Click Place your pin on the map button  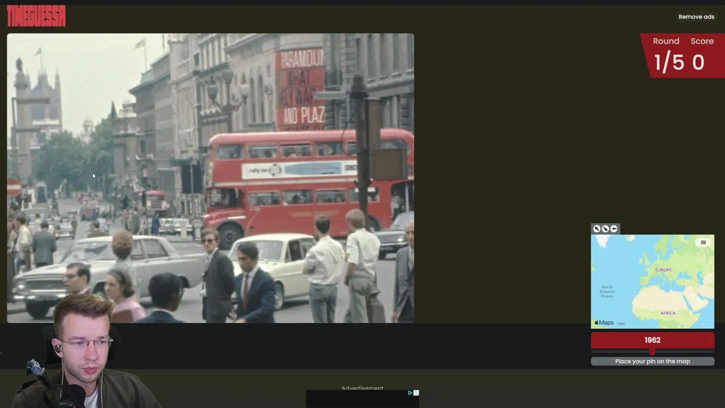tap(652, 361)
